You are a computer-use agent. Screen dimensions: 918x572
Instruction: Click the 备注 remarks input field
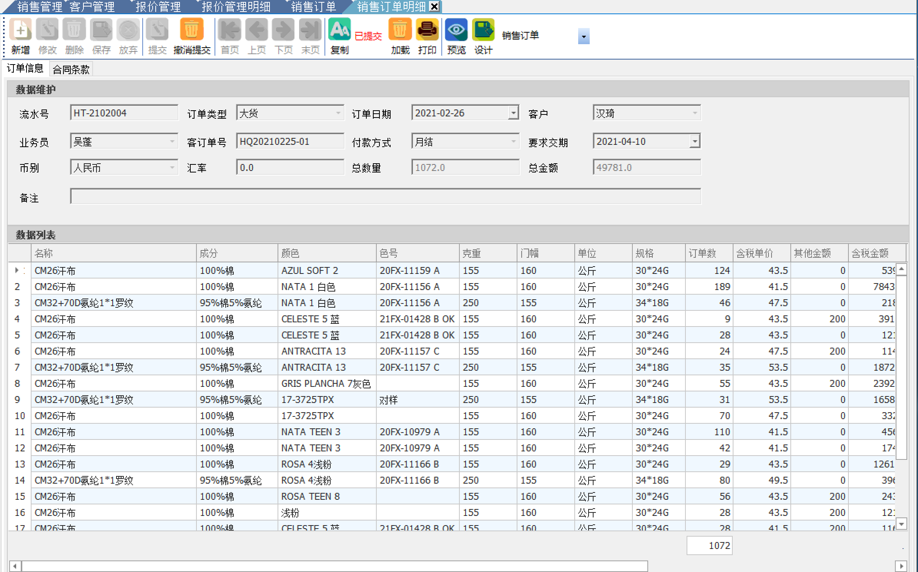click(385, 196)
